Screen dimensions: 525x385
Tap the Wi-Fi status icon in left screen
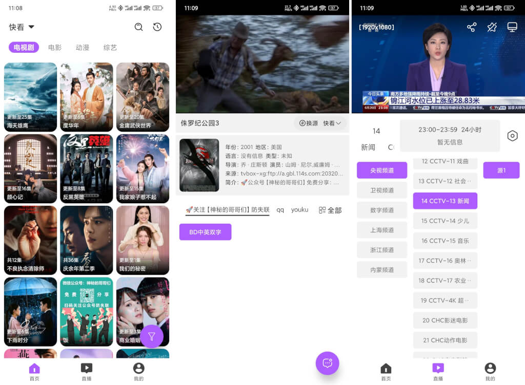[147, 8]
